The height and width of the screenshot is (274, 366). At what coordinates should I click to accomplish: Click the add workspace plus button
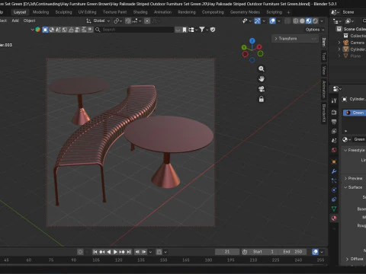pos(288,12)
